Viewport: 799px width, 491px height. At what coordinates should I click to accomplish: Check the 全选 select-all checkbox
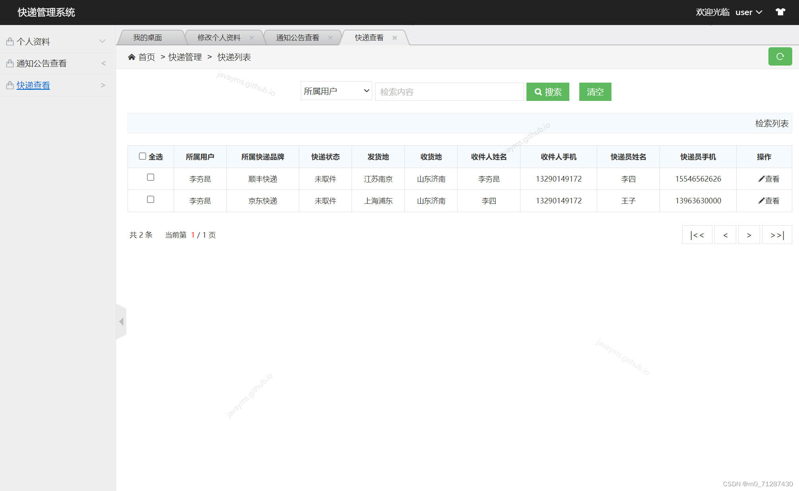(x=143, y=156)
